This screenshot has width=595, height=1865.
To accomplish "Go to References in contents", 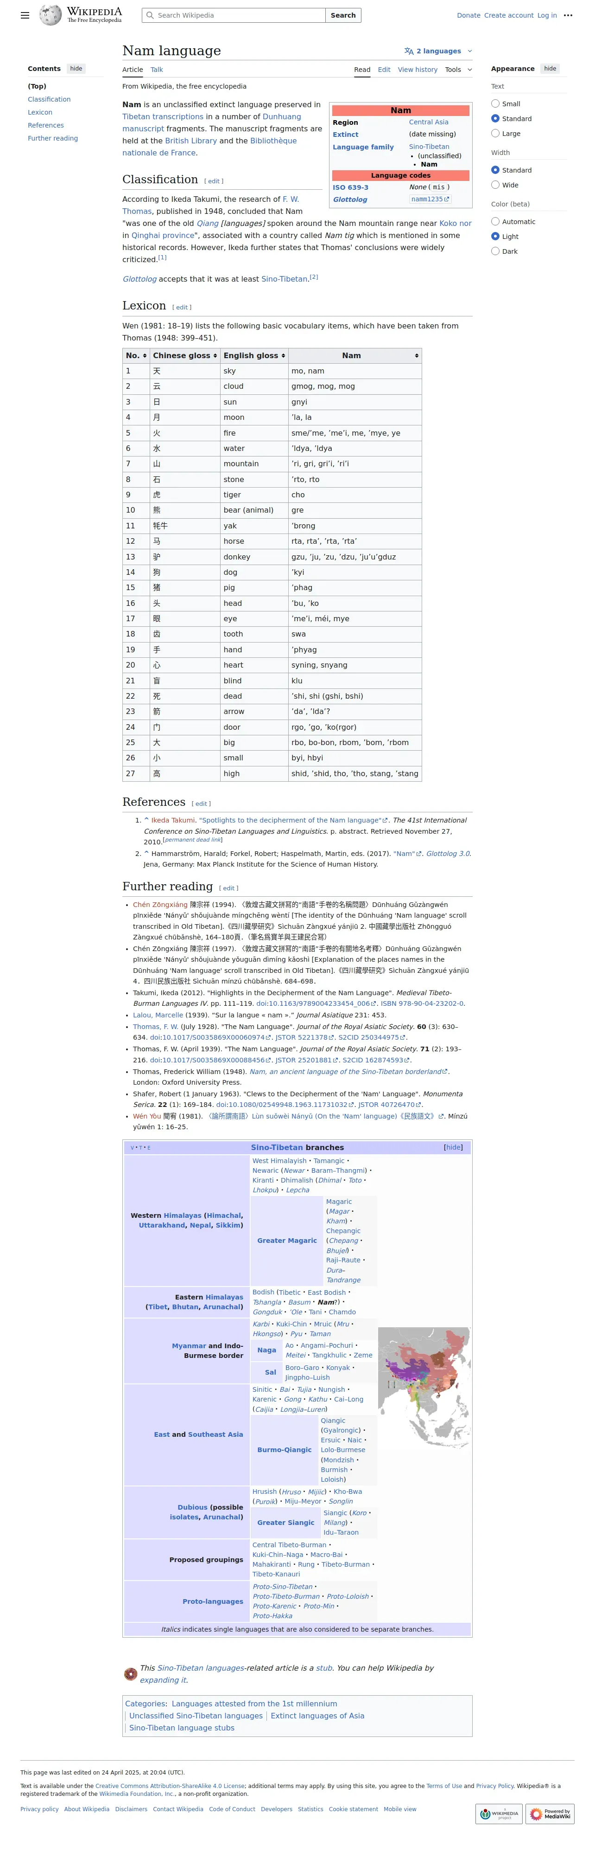I will point(45,125).
